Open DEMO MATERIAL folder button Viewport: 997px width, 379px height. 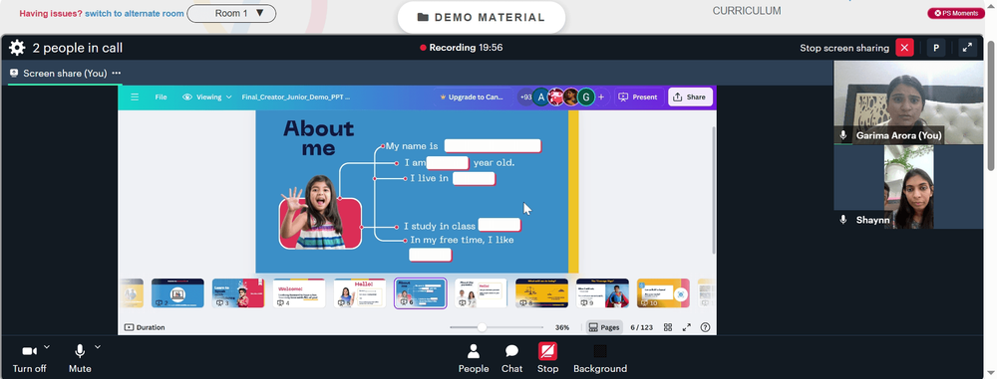tap(482, 18)
